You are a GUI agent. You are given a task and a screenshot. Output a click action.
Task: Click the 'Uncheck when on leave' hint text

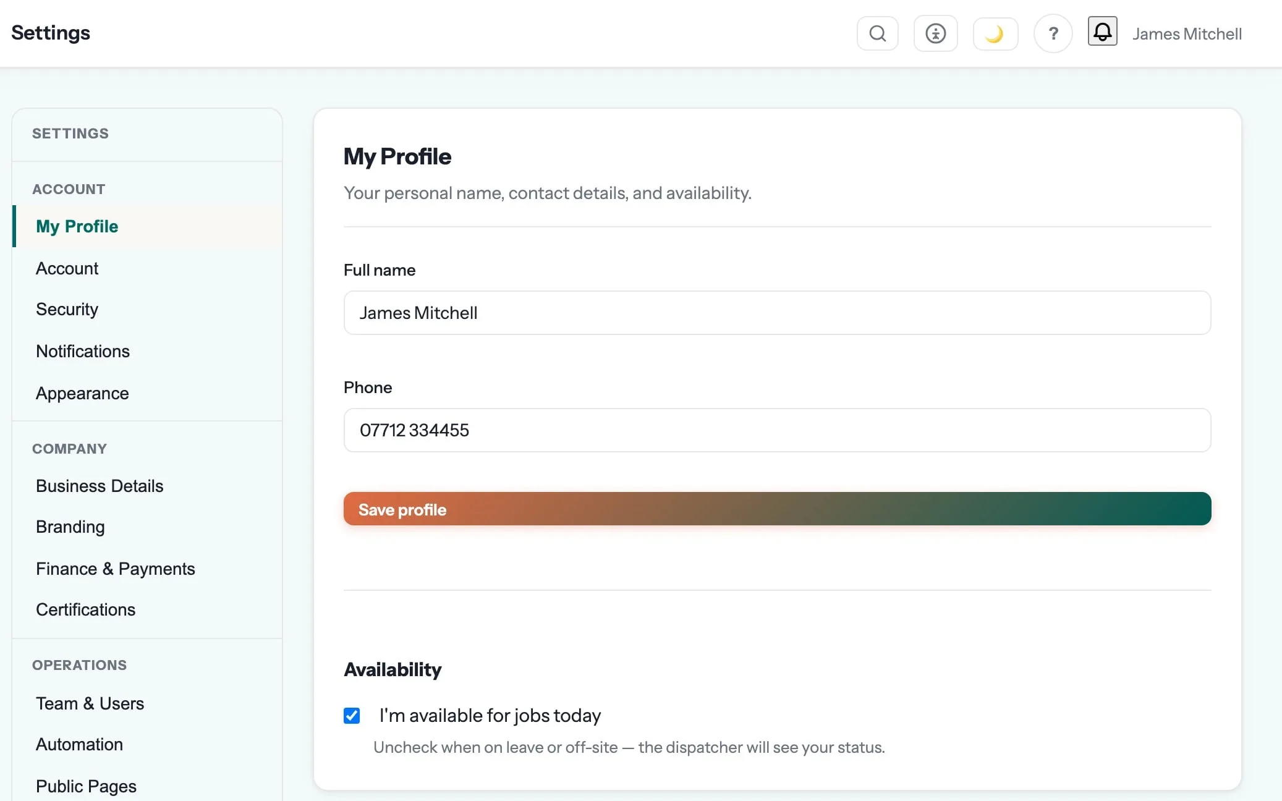tap(629, 747)
